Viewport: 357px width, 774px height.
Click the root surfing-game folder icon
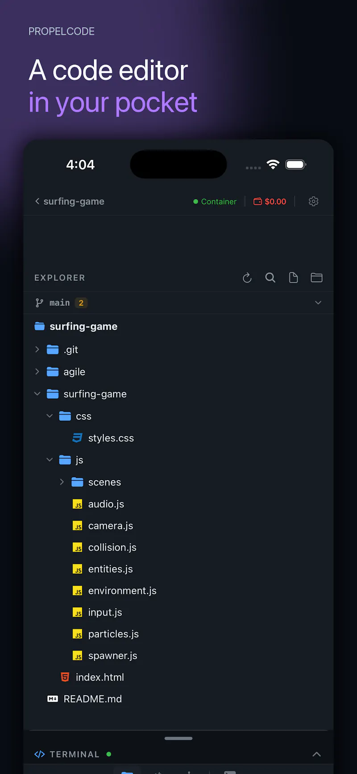coord(40,326)
